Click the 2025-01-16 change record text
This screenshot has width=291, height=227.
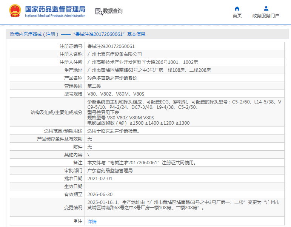(x=183, y=205)
